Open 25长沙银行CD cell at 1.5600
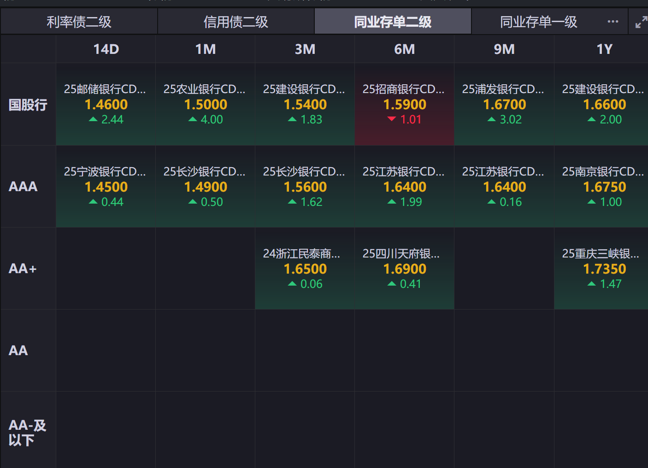 pos(305,187)
